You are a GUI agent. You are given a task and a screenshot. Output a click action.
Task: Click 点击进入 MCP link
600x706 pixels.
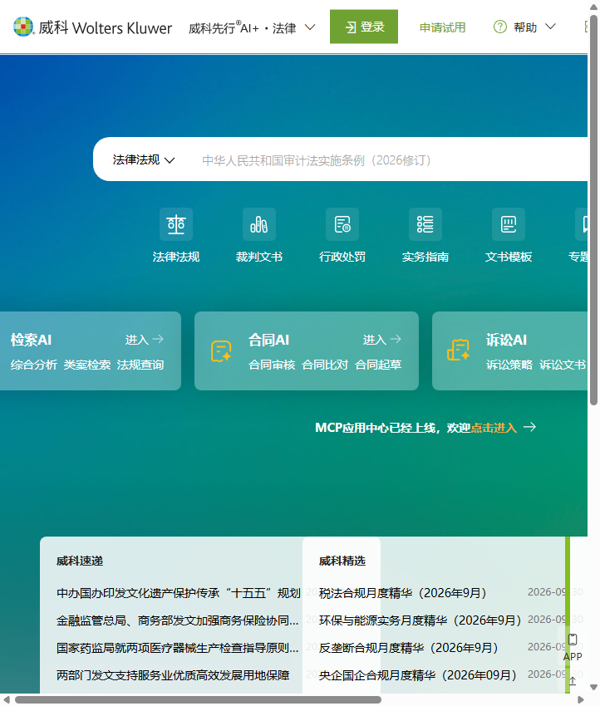pyautogui.click(x=494, y=428)
